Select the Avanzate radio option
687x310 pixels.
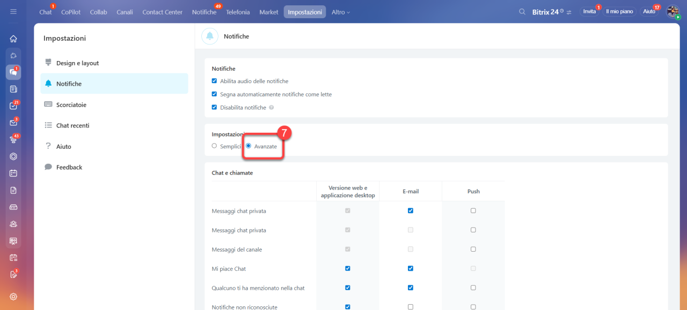(x=249, y=146)
